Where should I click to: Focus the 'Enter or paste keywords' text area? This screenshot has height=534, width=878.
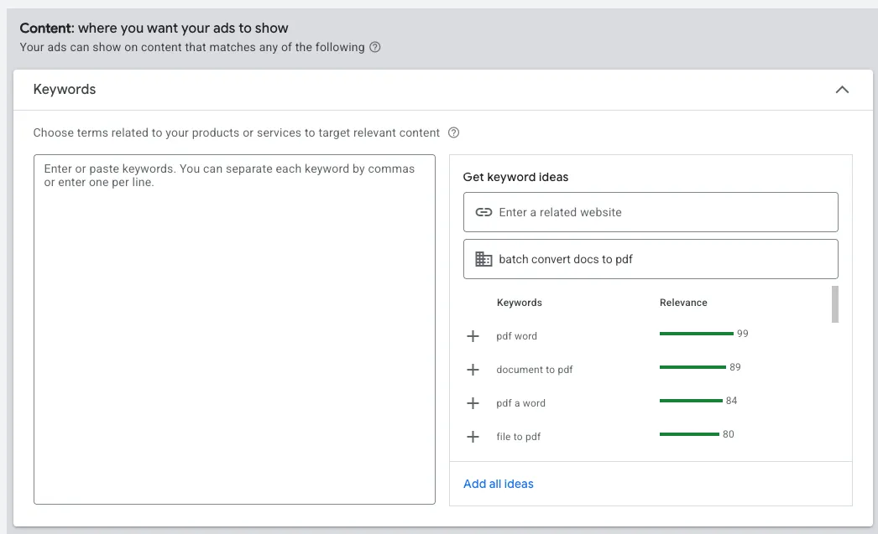(x=234, y=329)
